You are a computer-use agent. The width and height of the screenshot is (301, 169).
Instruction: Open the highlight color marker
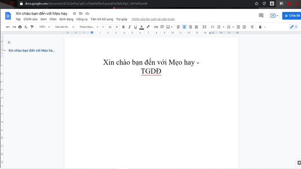[148, 27]
